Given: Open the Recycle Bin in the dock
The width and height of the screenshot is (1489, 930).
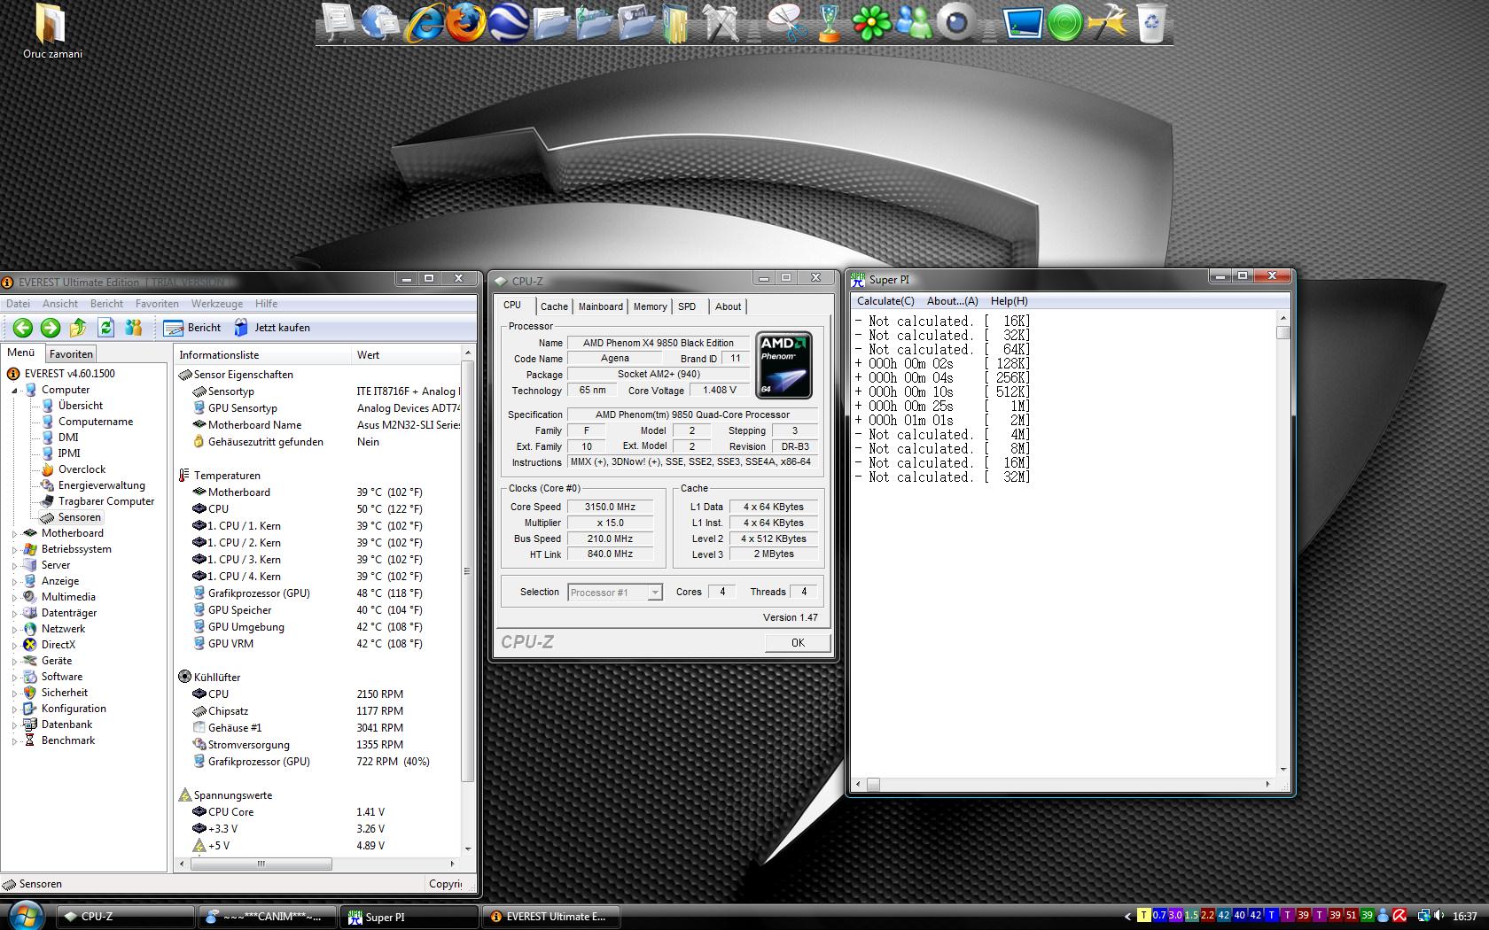Looking at the screenshot, I should (x=1151, y=23).
